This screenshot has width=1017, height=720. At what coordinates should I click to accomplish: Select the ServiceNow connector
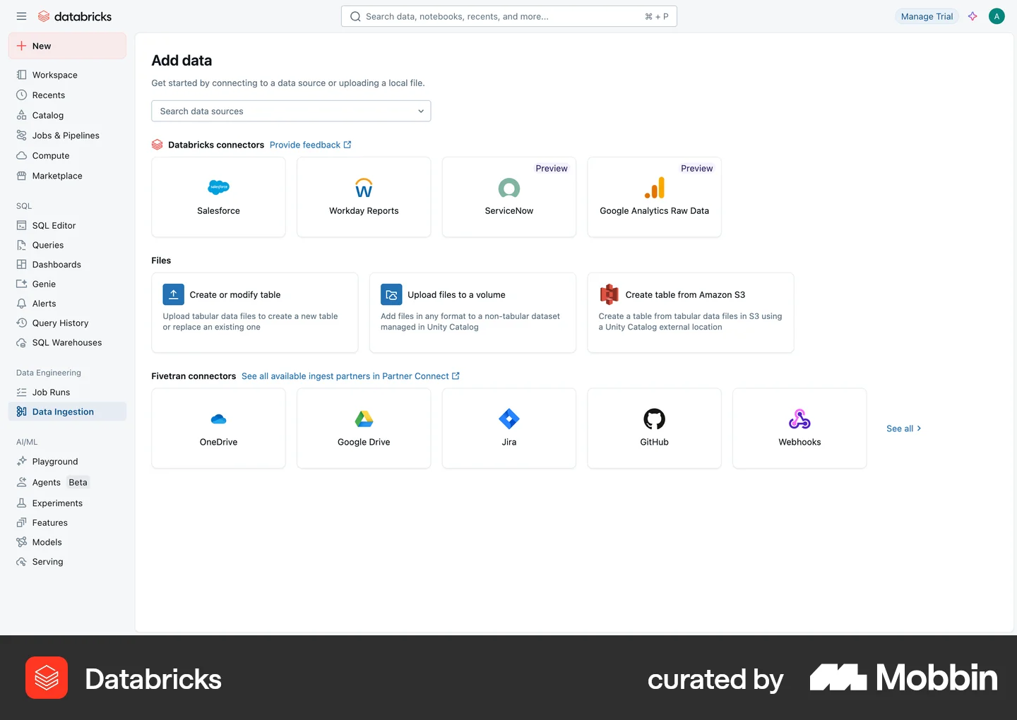509,197
